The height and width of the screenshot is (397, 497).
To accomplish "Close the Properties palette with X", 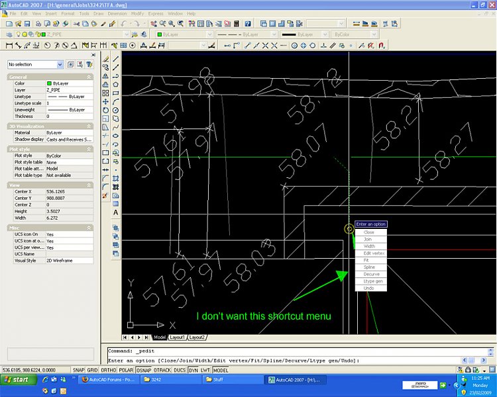I will click(x=93, y=55).
